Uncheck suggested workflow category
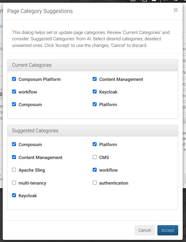Image resolution: width=186 pixels, height=242 pixels. [x=95, y=170]
